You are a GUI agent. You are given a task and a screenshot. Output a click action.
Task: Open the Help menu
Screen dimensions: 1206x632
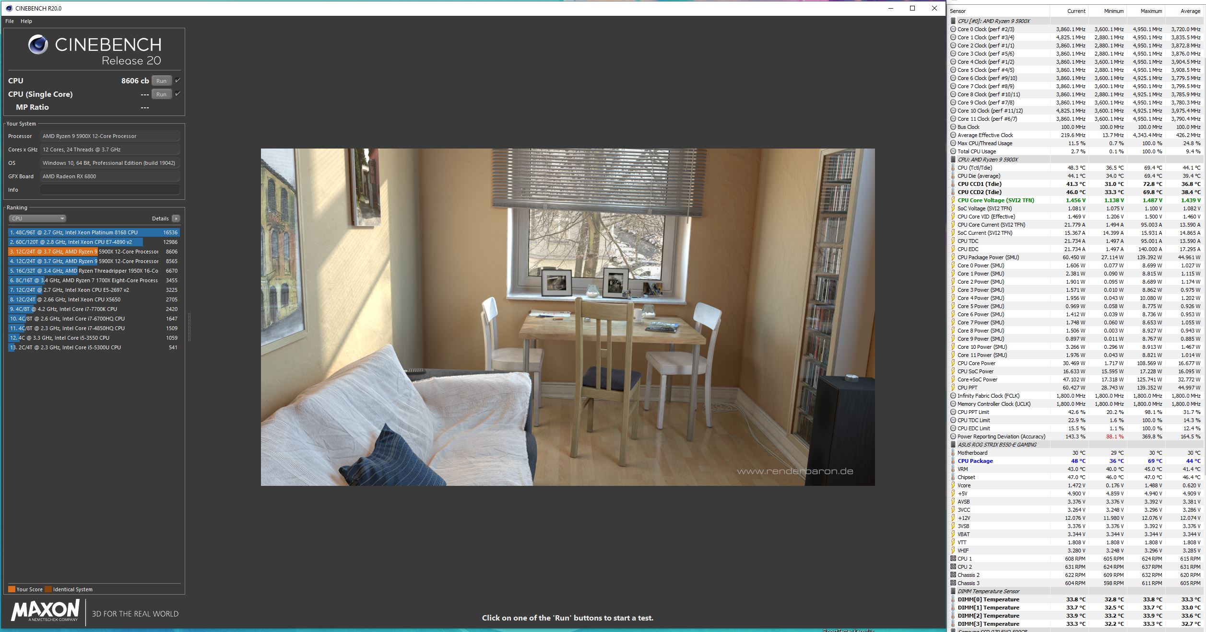[26, 21]
